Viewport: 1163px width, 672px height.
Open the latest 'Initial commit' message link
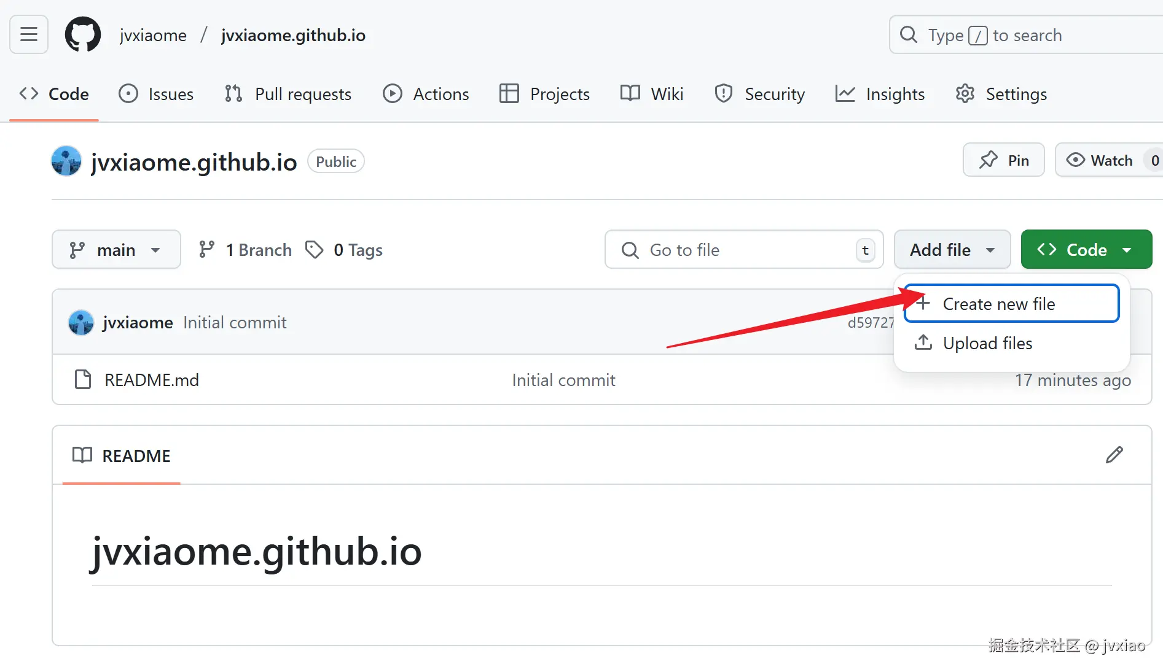(x=235, y=322)
